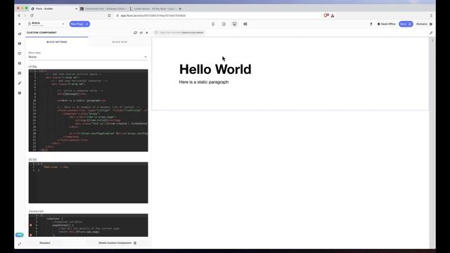Switch to the second browser tab
The image size is (450, 253).
click(103, 8)
